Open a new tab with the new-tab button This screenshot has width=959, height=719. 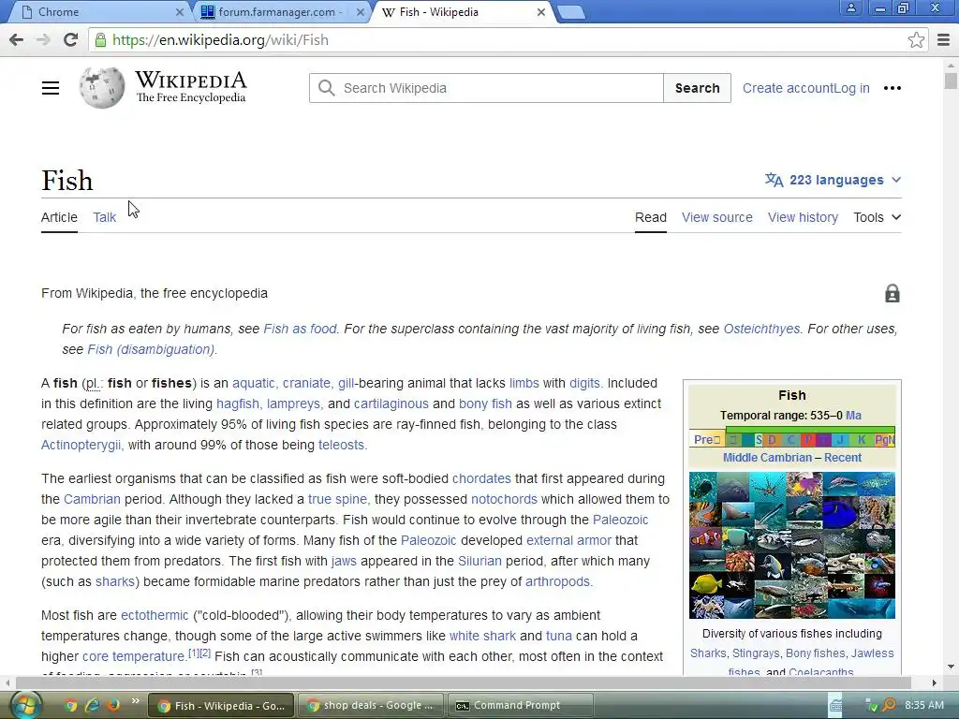tap(572, 12)
